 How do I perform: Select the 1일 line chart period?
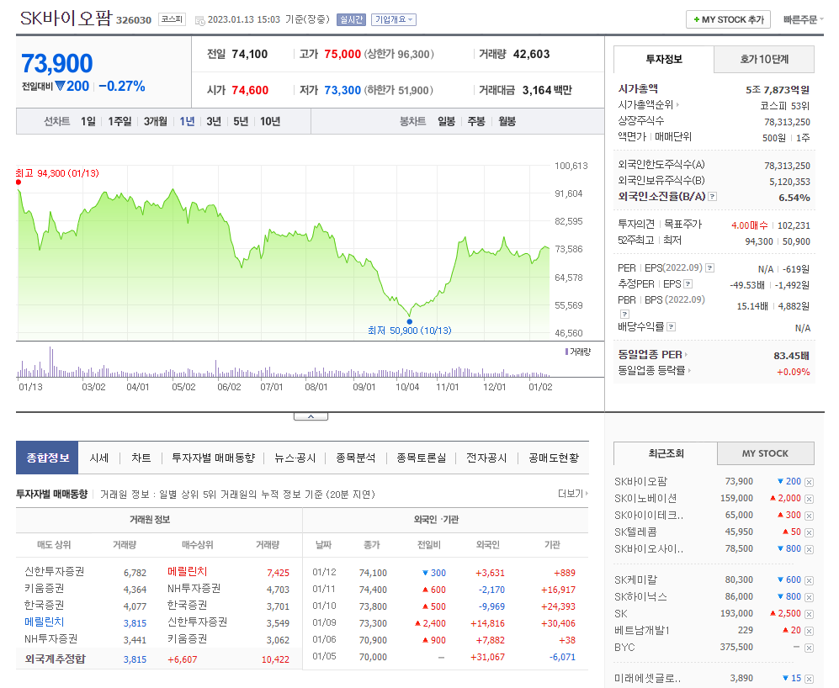point(88,121)
